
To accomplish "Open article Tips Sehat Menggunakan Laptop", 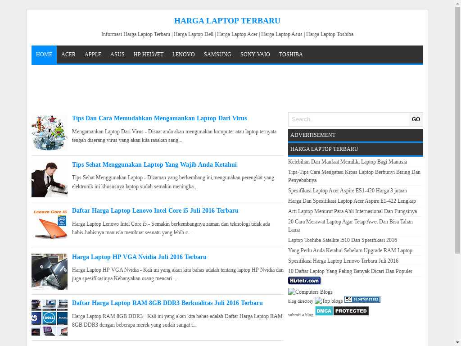I will click(x=154, y=164).
